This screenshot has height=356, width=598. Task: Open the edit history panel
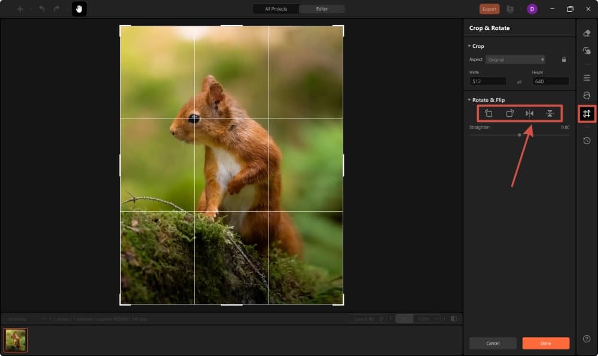[587, 141]
